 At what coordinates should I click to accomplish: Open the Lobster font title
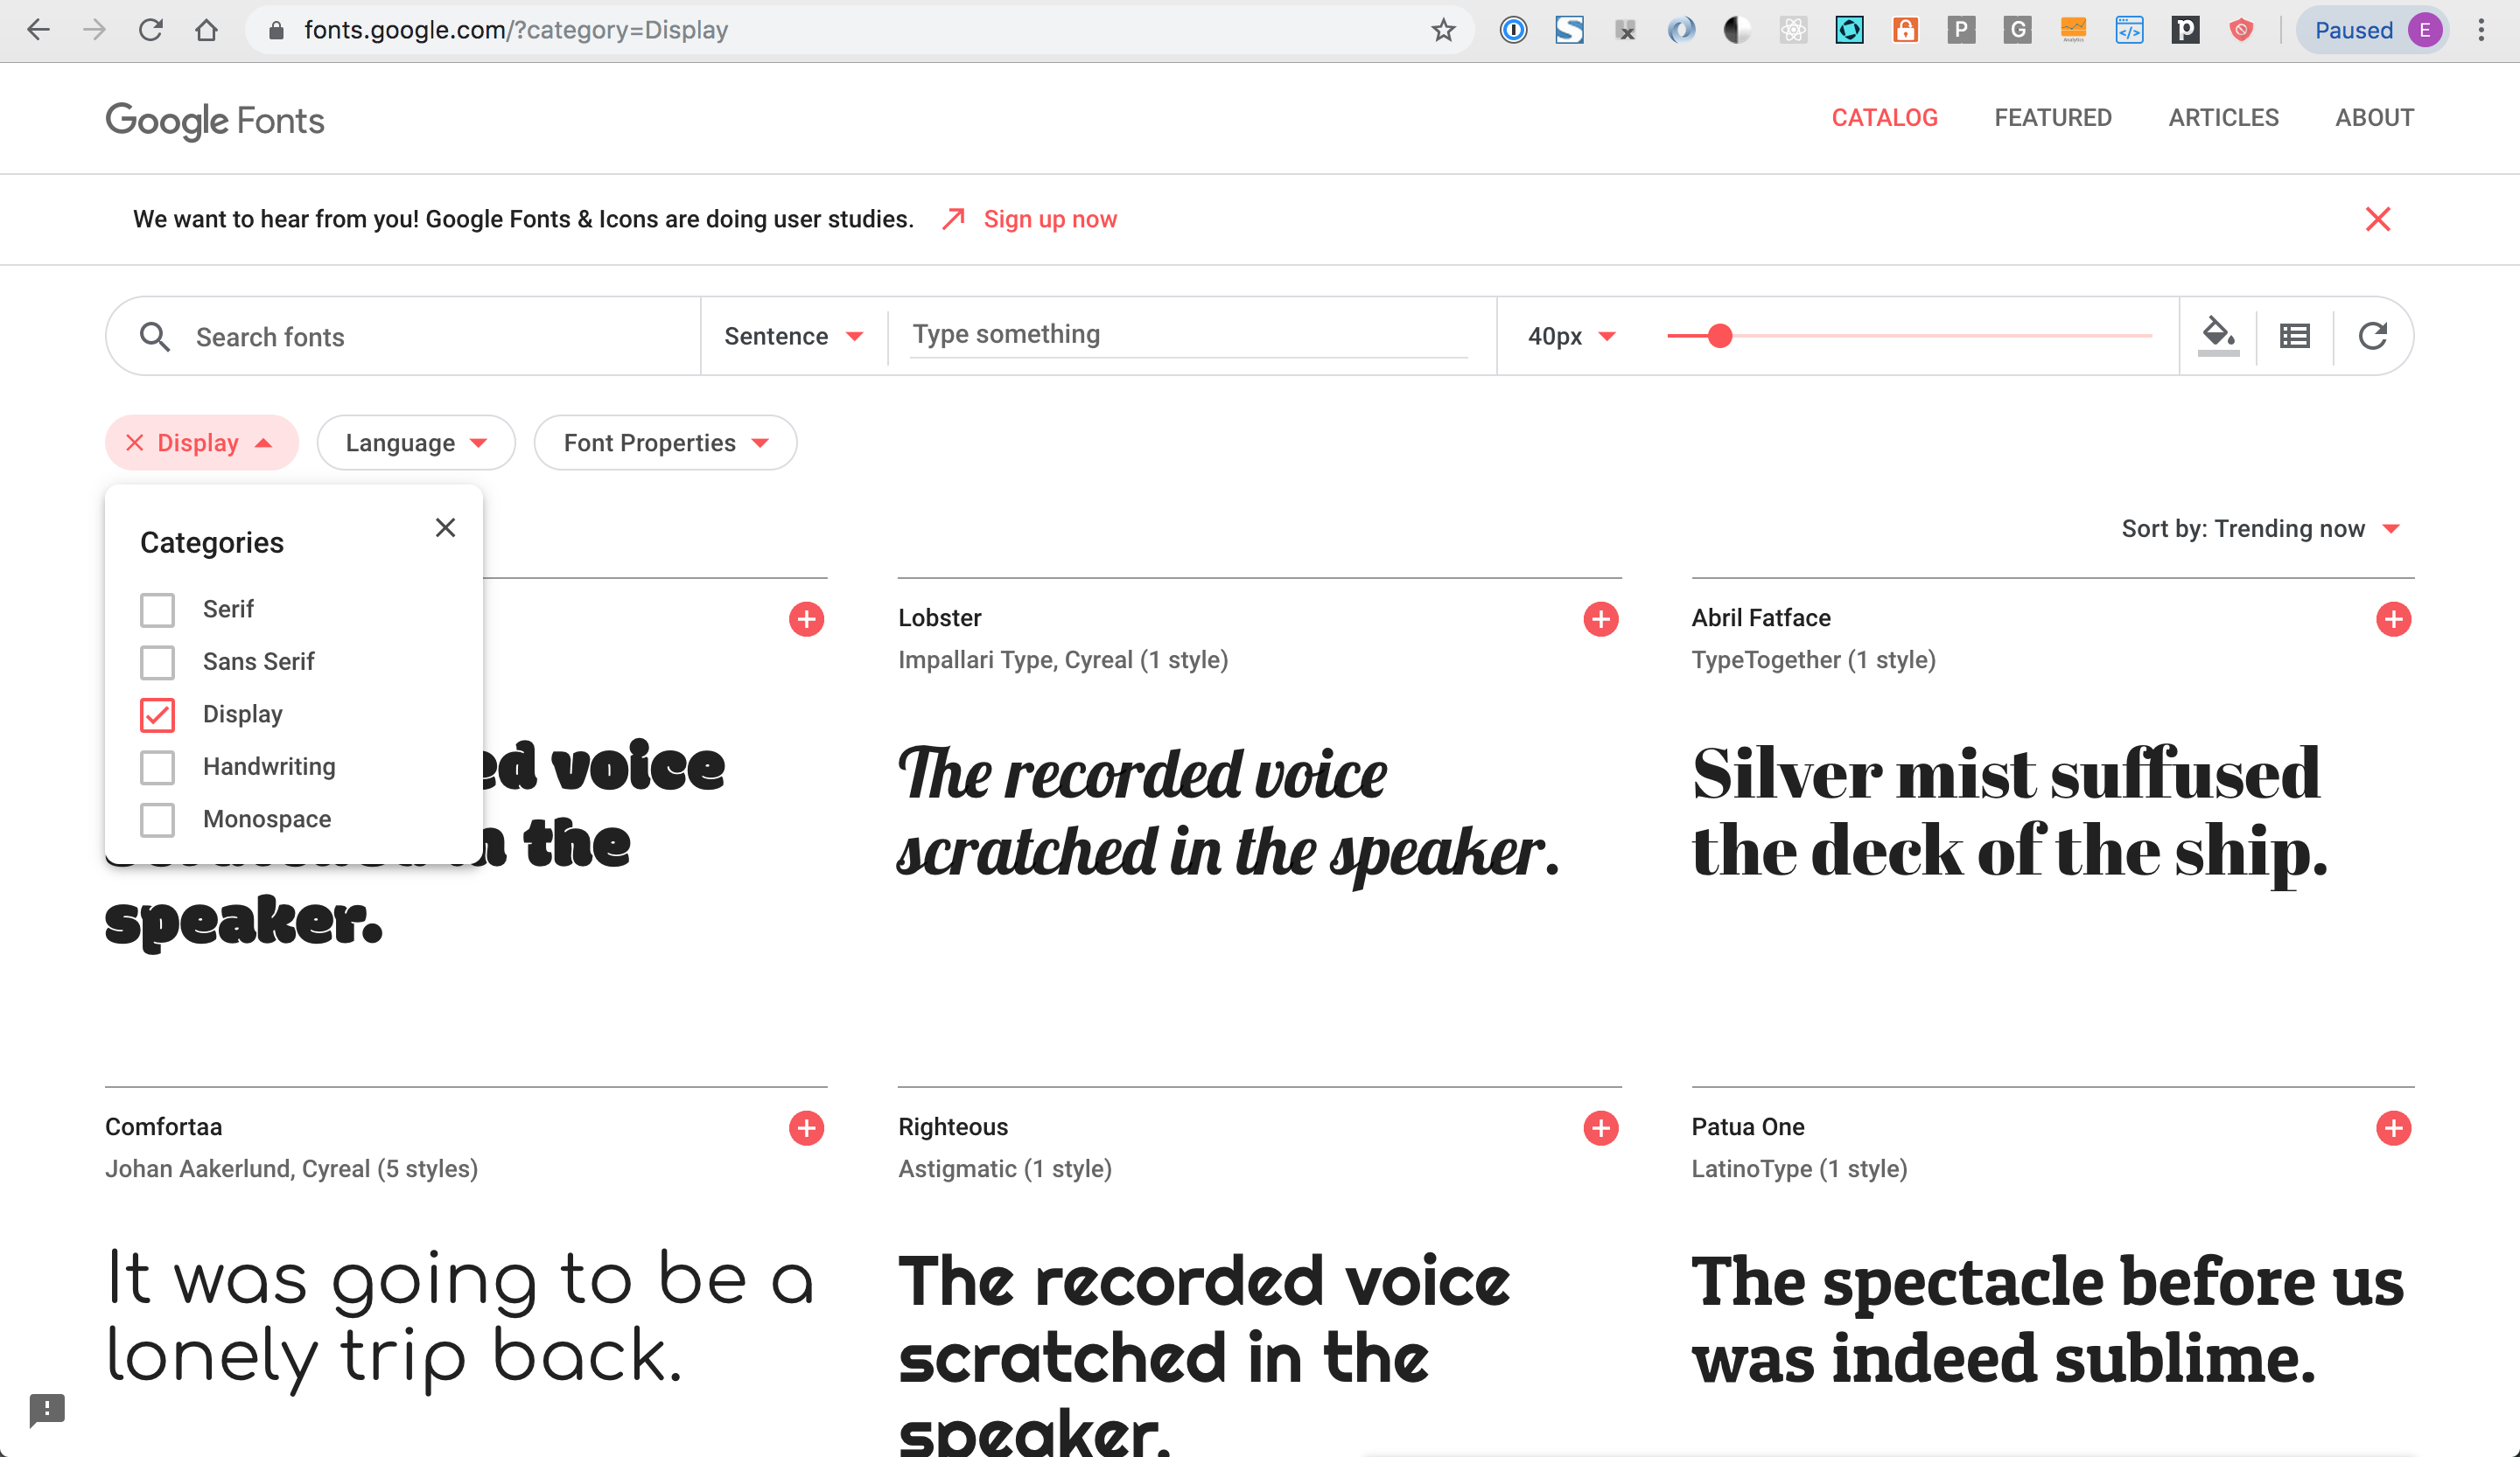[x=940, y=617]
